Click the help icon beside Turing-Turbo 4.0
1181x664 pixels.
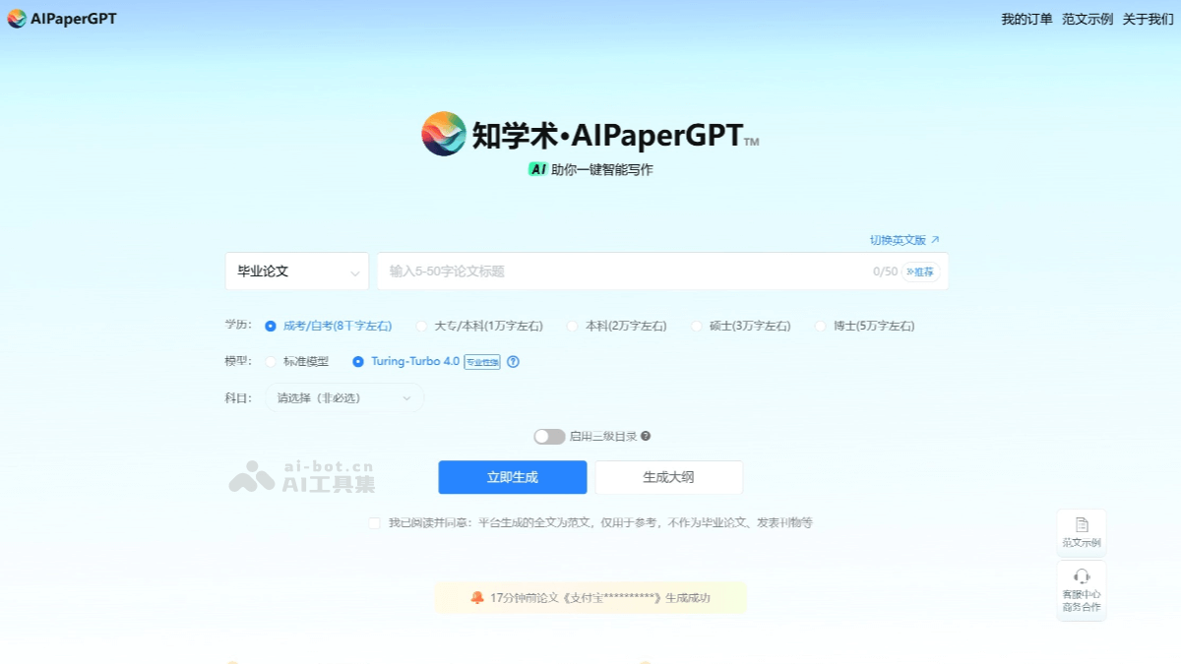[x=513, y=362]
